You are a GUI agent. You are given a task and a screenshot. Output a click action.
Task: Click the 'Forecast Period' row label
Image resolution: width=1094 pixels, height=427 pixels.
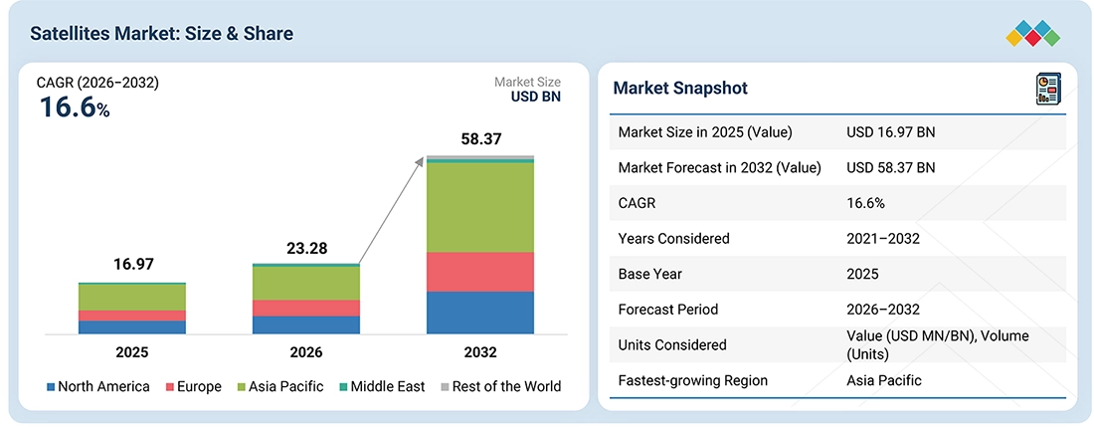point(667,310)
